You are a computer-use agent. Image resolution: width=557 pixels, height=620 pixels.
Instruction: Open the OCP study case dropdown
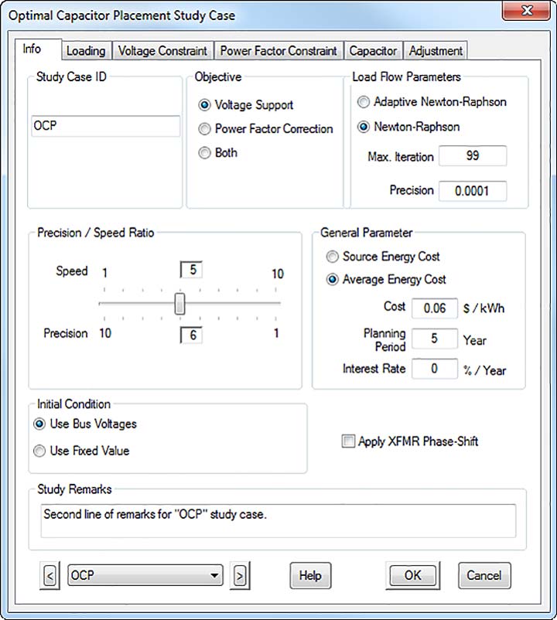tap(214, 576)
